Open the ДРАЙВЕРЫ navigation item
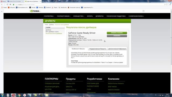Screen dimensions: 172x97 99,16
